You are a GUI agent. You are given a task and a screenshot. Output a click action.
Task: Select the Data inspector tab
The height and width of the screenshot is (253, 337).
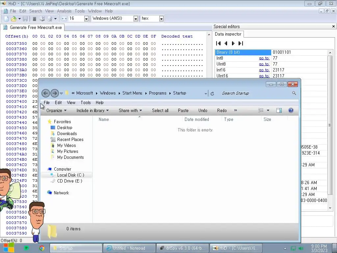228,34
